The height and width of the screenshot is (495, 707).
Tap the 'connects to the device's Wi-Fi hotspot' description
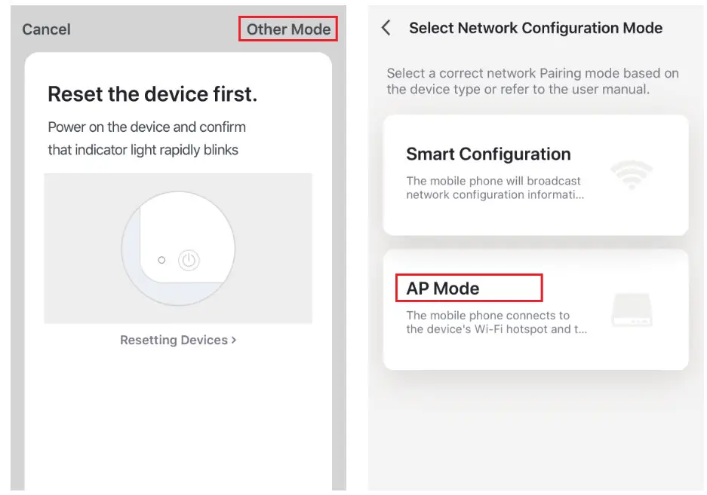pos(496,322)
